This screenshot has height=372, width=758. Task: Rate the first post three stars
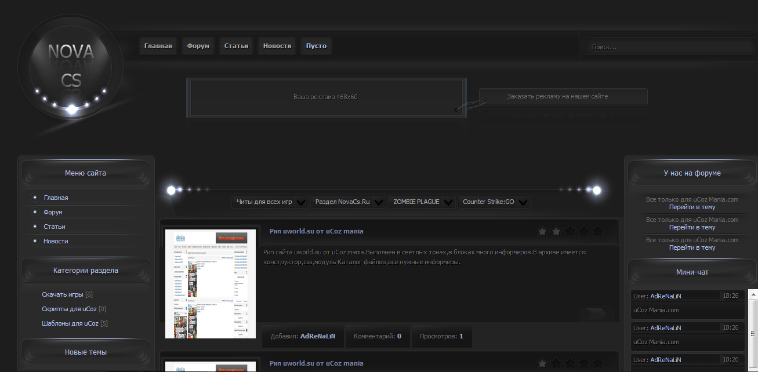[570, 231]
